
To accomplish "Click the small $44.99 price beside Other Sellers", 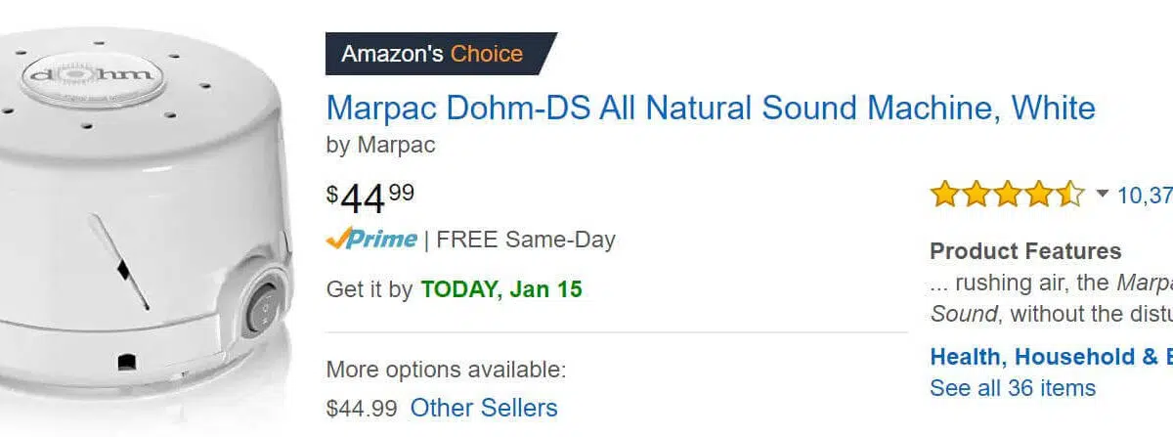I will click(362, 407).
